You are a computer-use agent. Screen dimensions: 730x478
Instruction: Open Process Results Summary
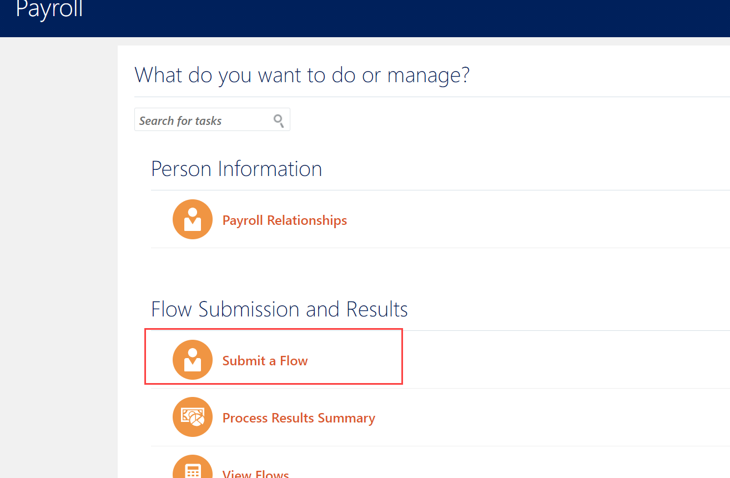tap(299, 417)
